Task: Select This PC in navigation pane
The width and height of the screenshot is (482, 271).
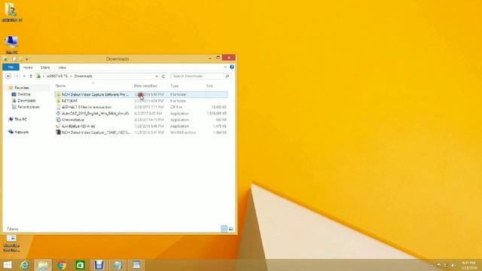Action: [20, 119]
